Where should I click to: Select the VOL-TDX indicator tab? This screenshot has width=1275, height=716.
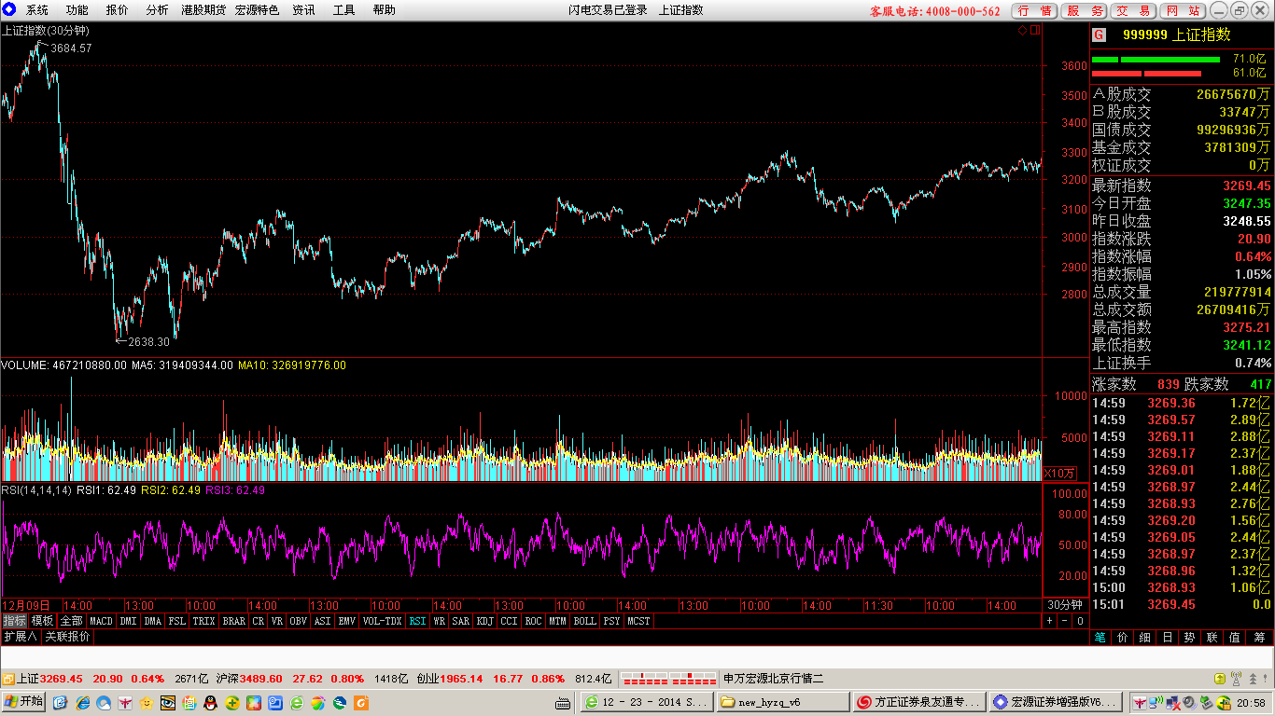coord(382,621)
